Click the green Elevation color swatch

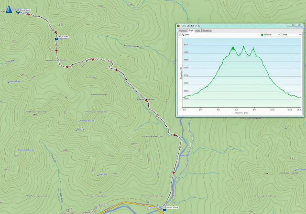pos(262,35)
